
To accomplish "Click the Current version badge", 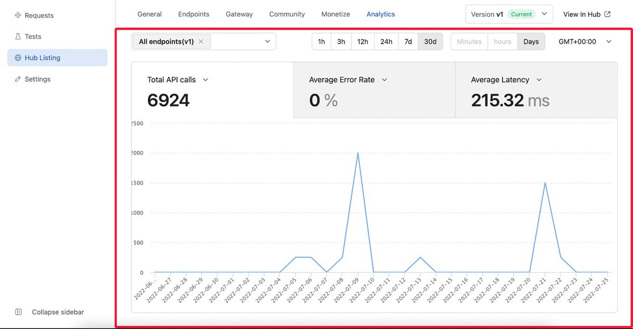I will 521,14.
